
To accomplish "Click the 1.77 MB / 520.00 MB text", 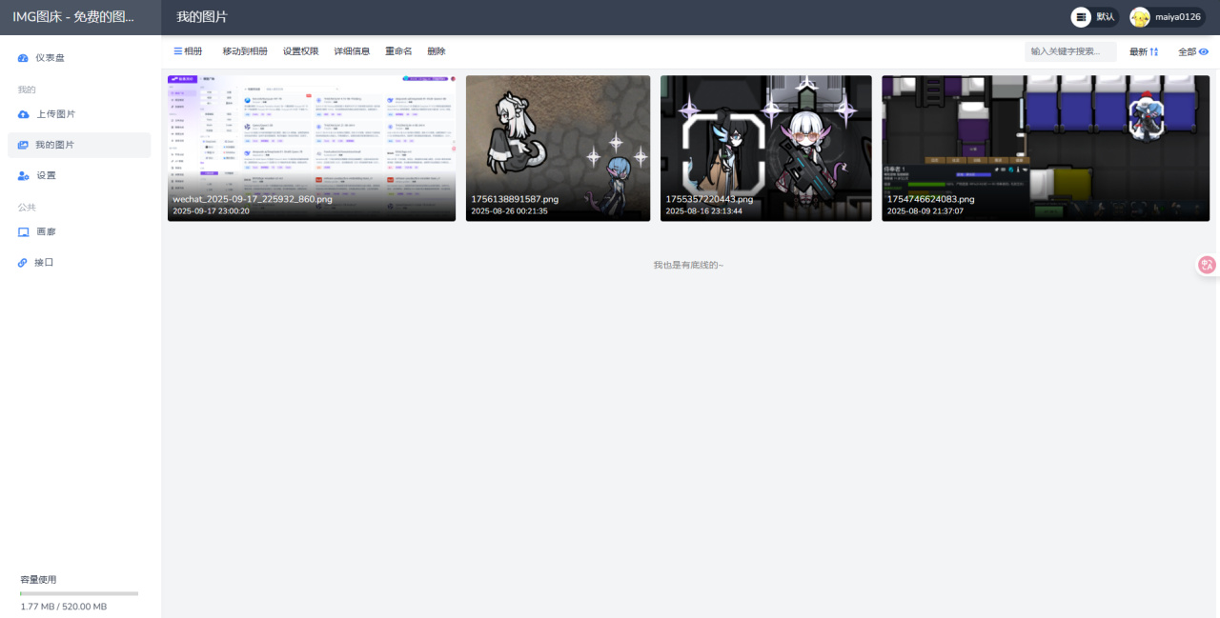I will click(x=64, y=607).
